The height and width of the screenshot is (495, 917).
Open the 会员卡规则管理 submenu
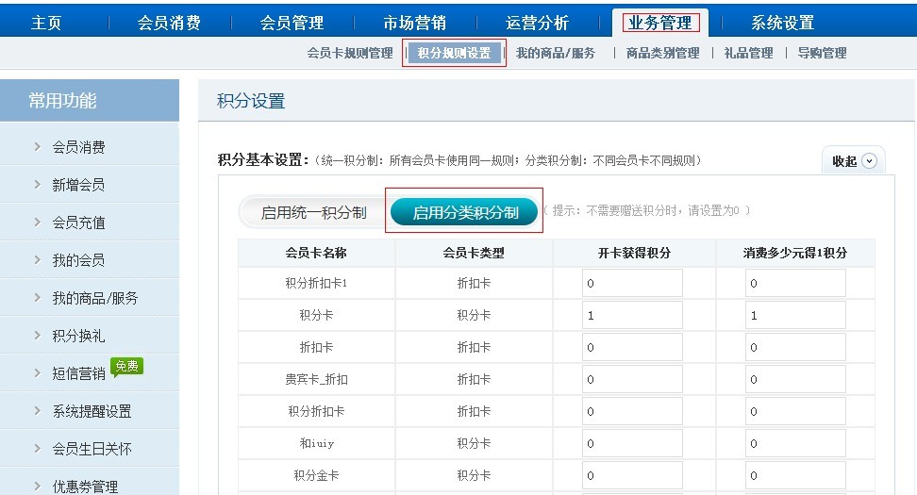click(350, 53)
